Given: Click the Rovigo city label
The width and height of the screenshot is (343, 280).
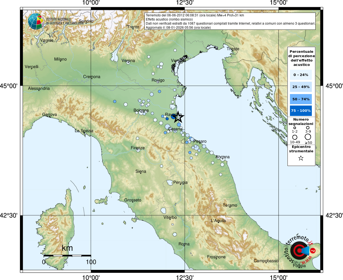Looking at the screenshot, I should pyautogui.click(x=158, y=80).
